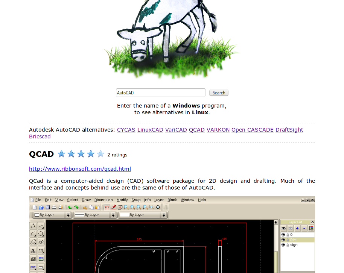This screenshot has height=273, width=344.
Task: Open the VariCAD alternative link
Action: coord(176,130)
